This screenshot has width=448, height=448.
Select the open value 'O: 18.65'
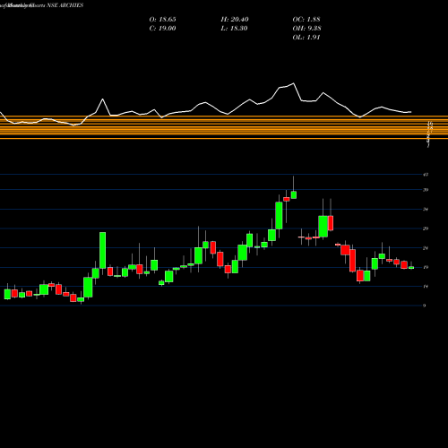pos(162,20)
